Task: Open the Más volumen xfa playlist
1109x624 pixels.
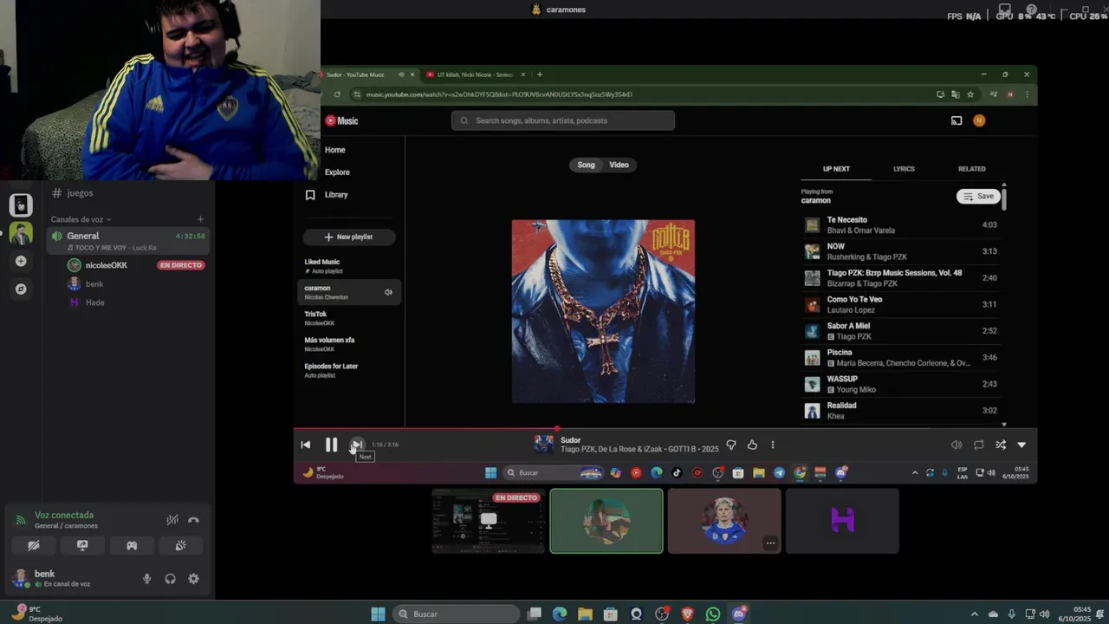Action: (349, 344)
